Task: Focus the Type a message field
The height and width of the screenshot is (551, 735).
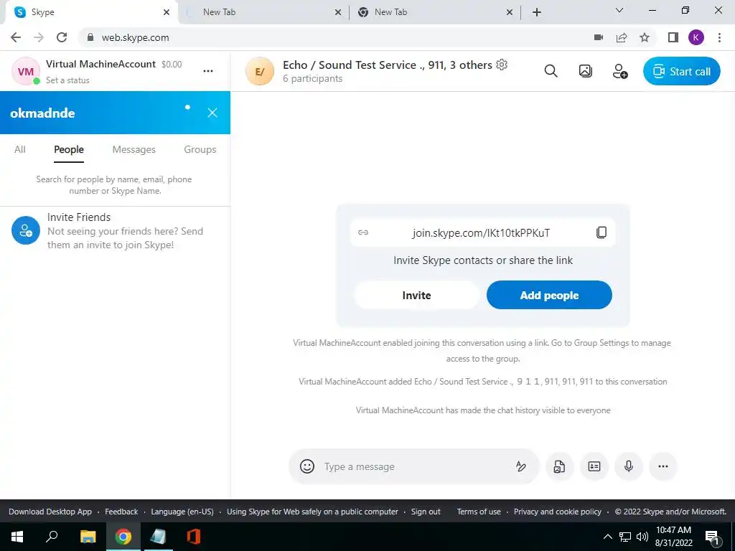Action: (413, 466)
